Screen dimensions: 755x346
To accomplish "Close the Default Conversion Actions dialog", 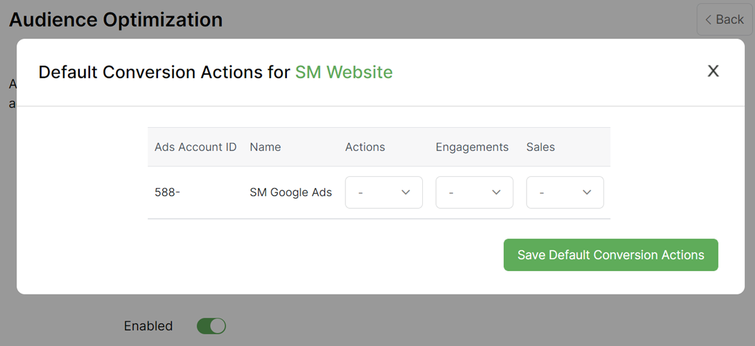I will (x=713, y=71).
